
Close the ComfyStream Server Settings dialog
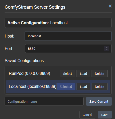coord(110,6)
